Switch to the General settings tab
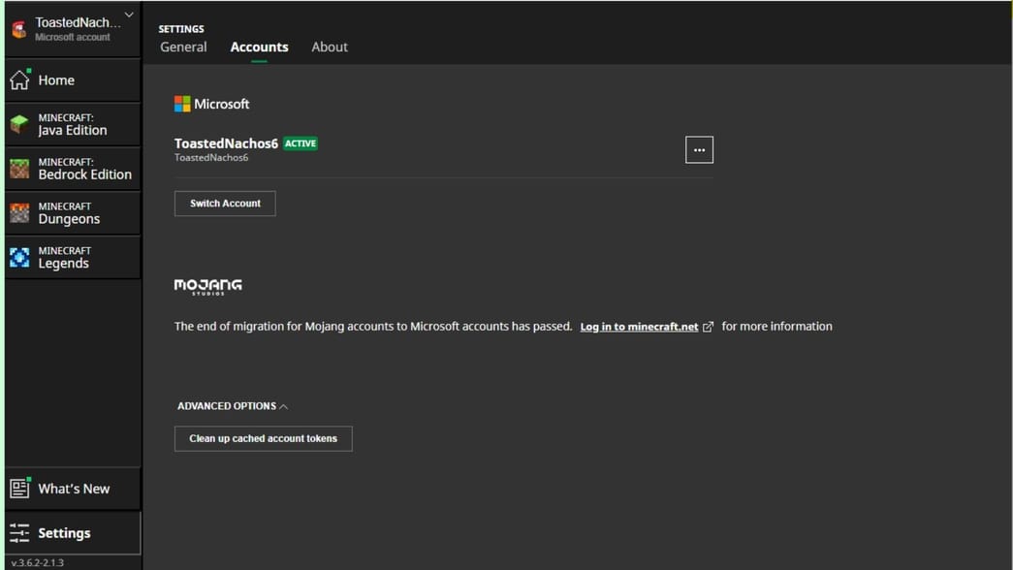 click(183, 47)
